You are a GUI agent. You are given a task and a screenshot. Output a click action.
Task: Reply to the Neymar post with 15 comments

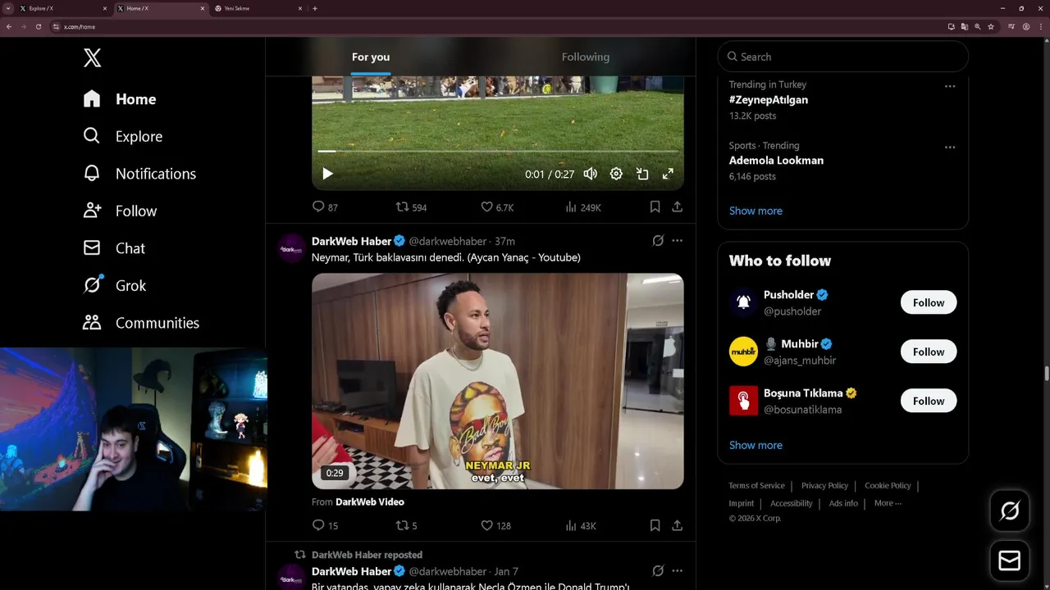pyautogui.click(x=325, y=525)
